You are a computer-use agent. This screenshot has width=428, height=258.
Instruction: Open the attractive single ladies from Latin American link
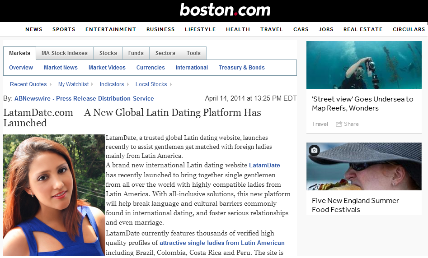point(222,243)
